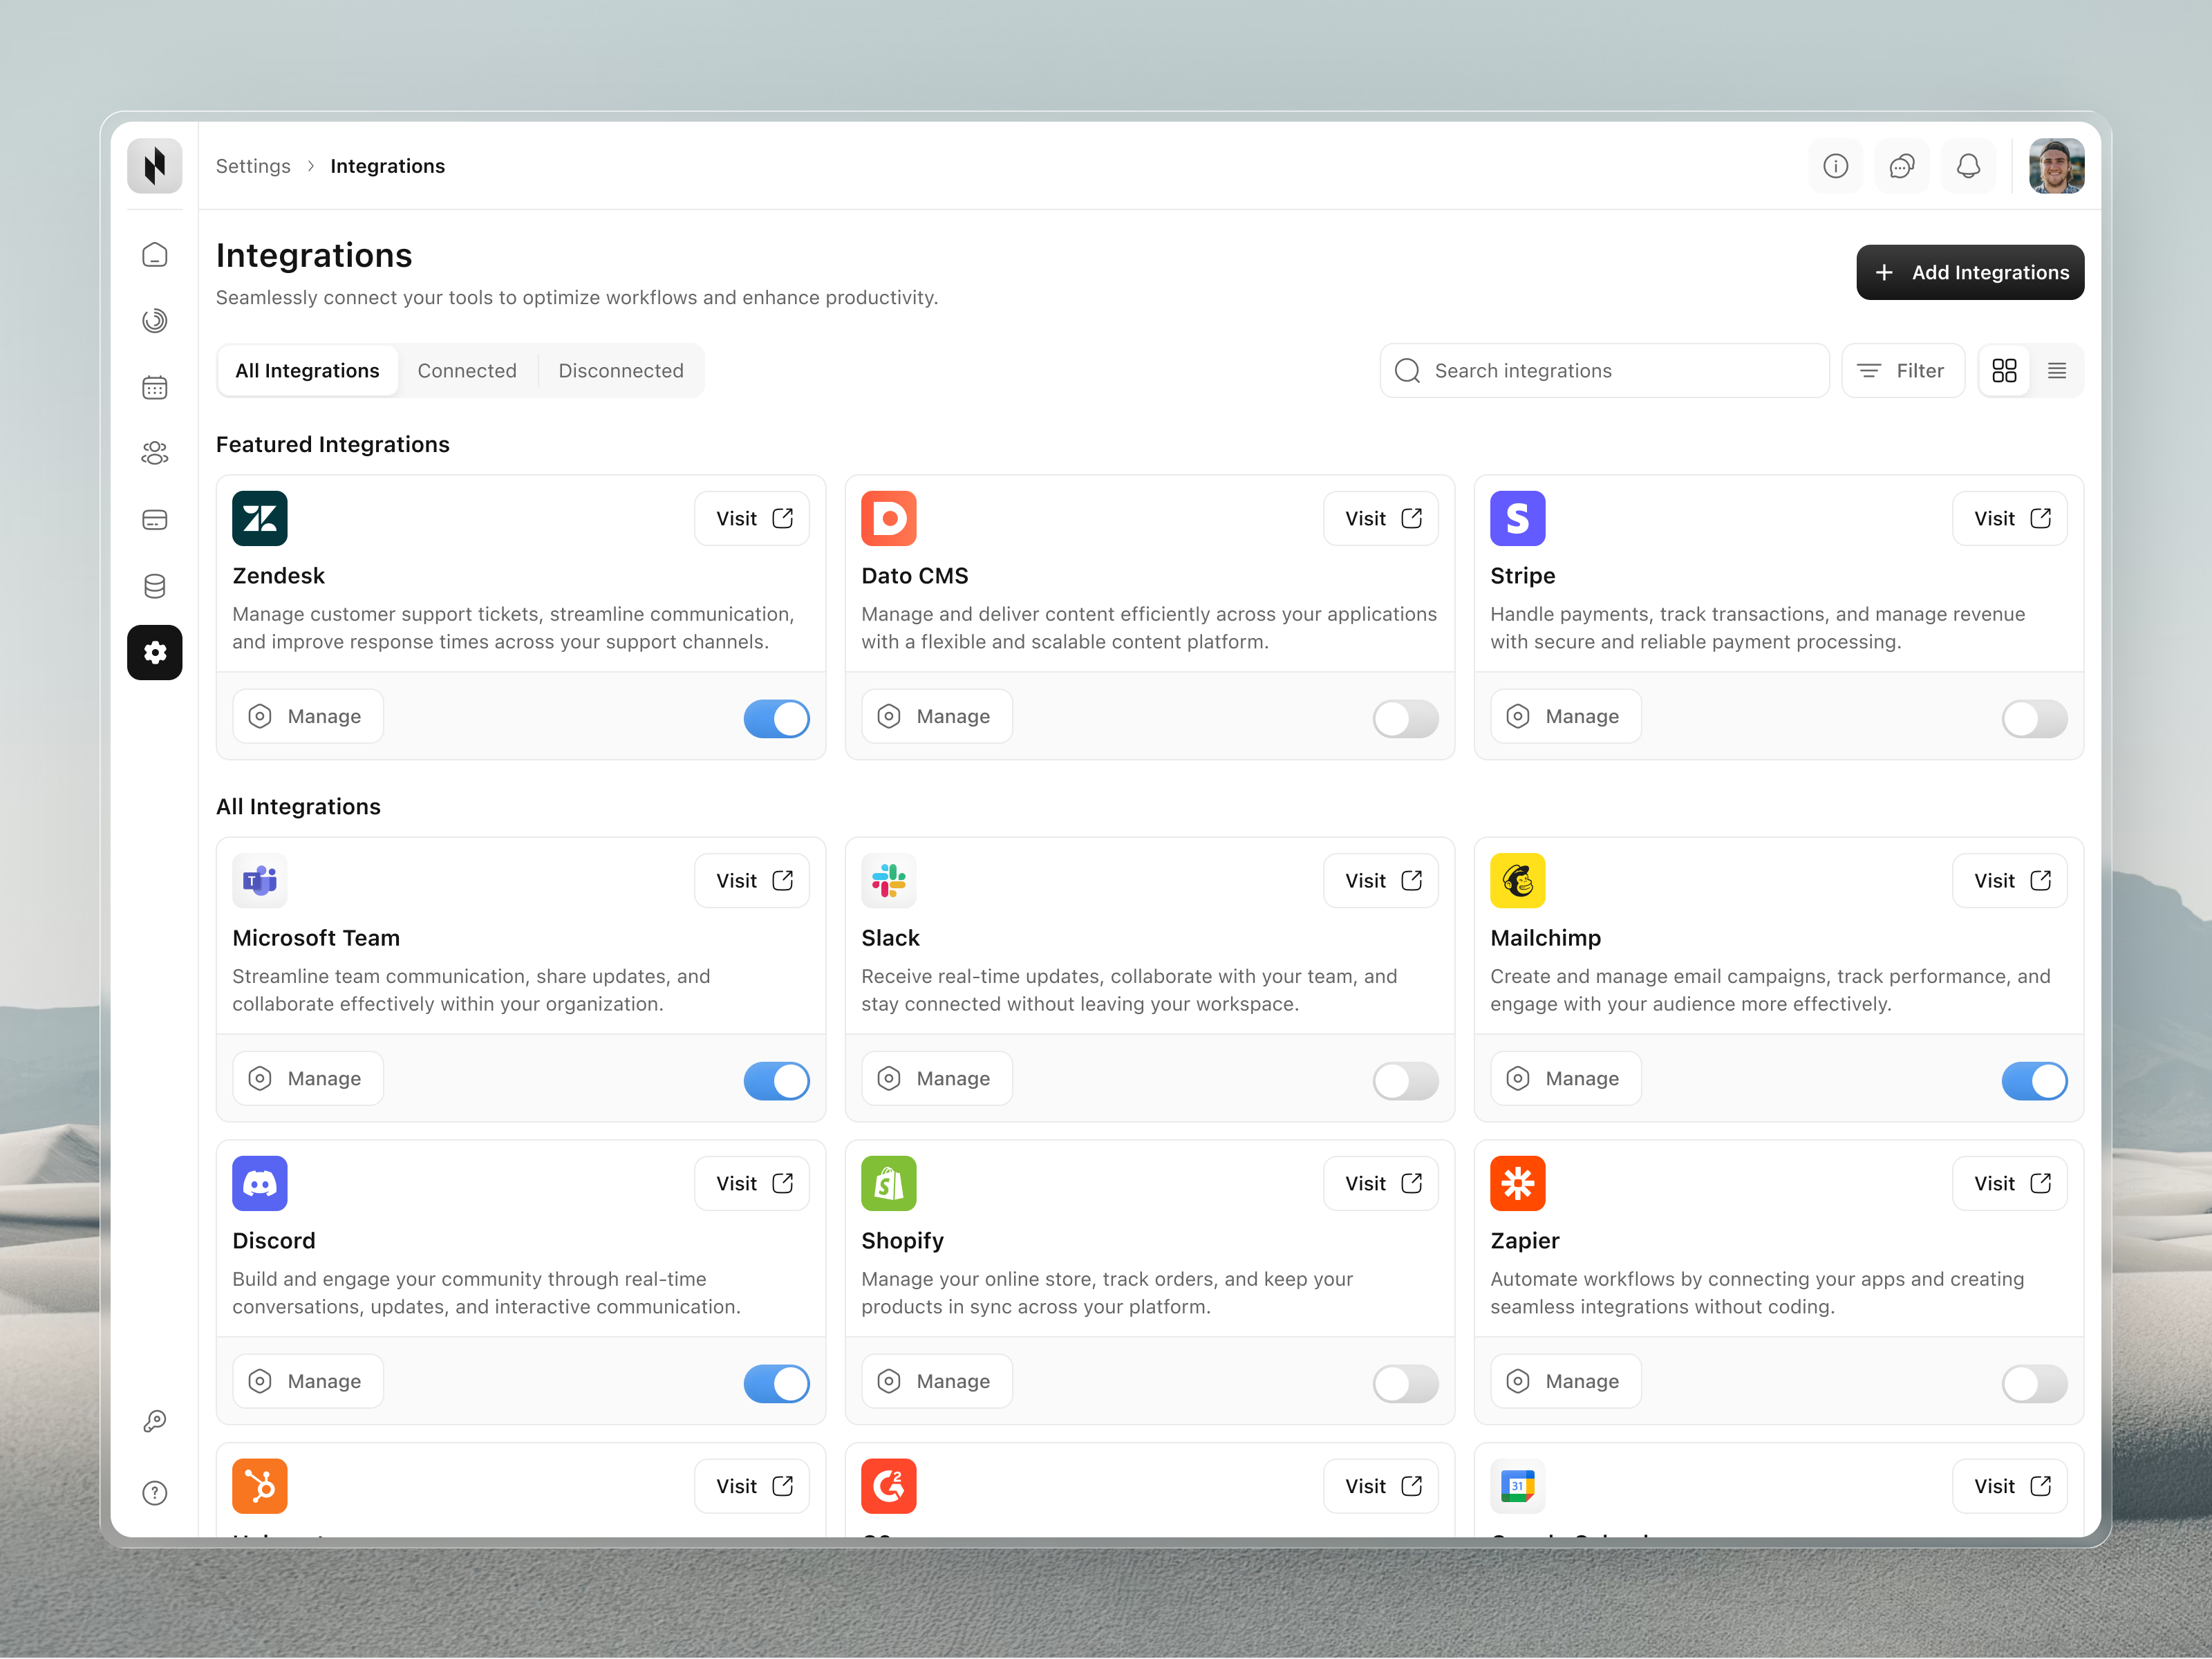Open the key icon in sidebar

click(x=155, y=1421)
